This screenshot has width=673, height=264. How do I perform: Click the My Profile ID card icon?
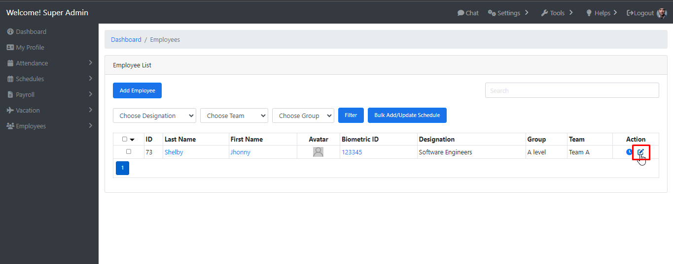[10, 47]
